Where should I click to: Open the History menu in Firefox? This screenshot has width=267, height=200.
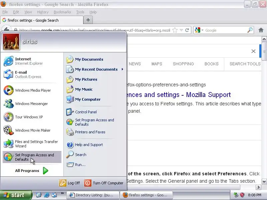(43, 12)
